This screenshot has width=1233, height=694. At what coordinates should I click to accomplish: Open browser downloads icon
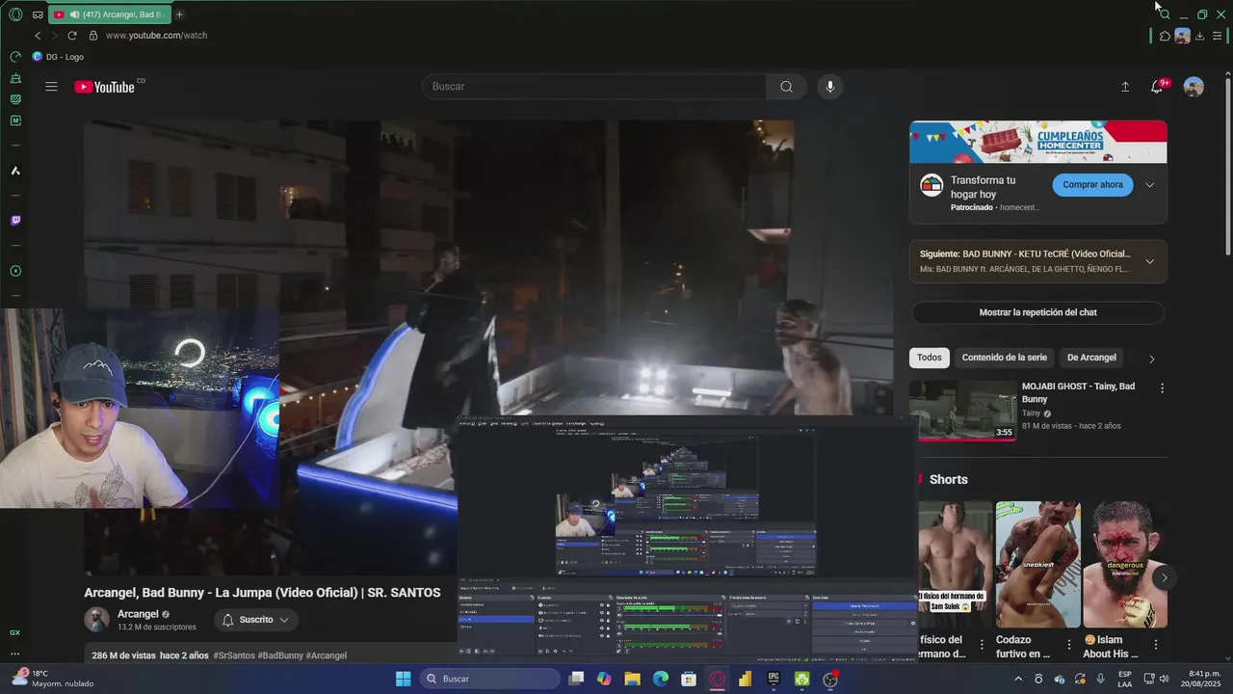coord(1200,36)
